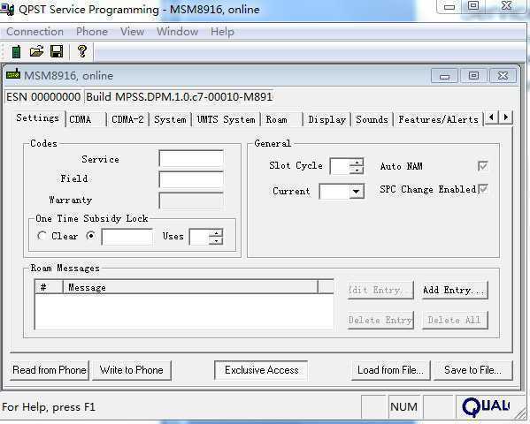Open the Phone menu
The width and height of the screenshot is (530, 424).
[x=92, y=32]
